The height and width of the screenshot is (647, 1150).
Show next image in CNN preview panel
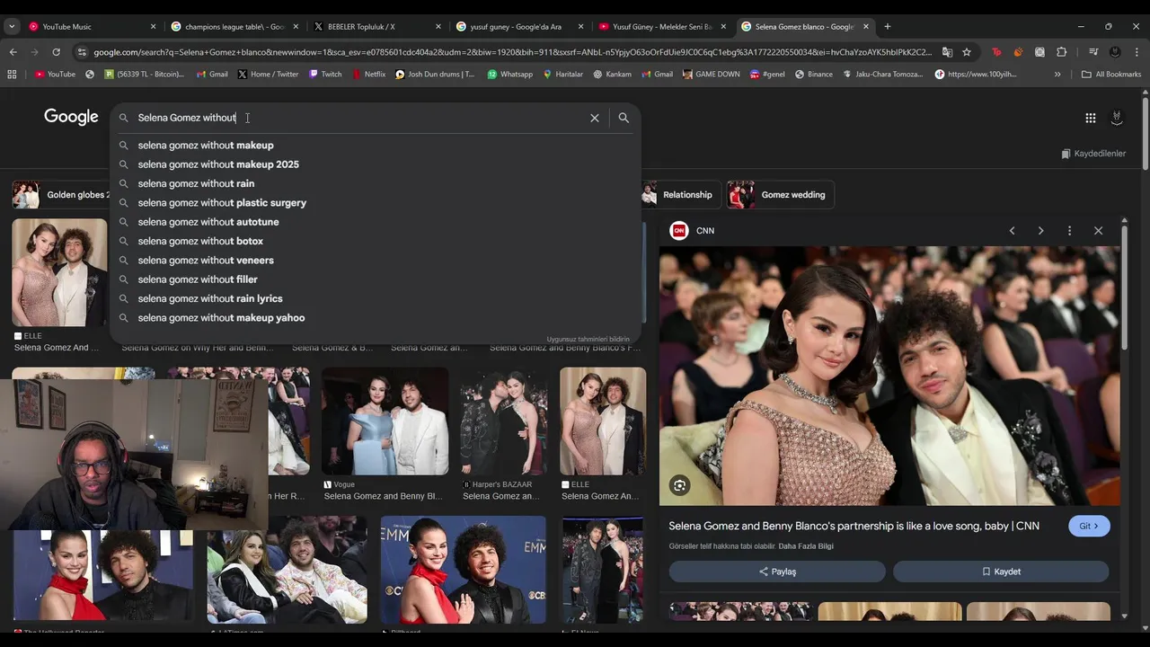[x=1040, y=231]
